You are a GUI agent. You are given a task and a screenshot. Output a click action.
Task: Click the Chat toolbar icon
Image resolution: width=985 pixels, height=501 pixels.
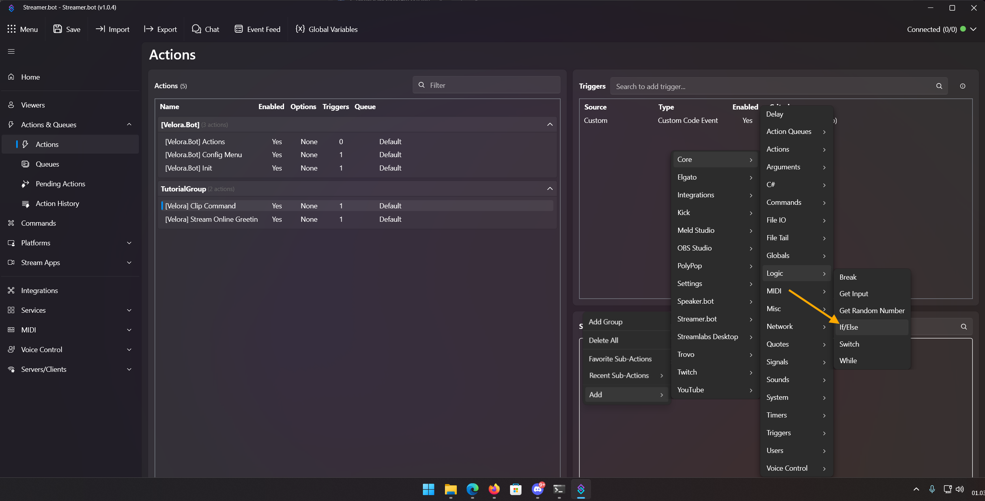pos(196,29)
